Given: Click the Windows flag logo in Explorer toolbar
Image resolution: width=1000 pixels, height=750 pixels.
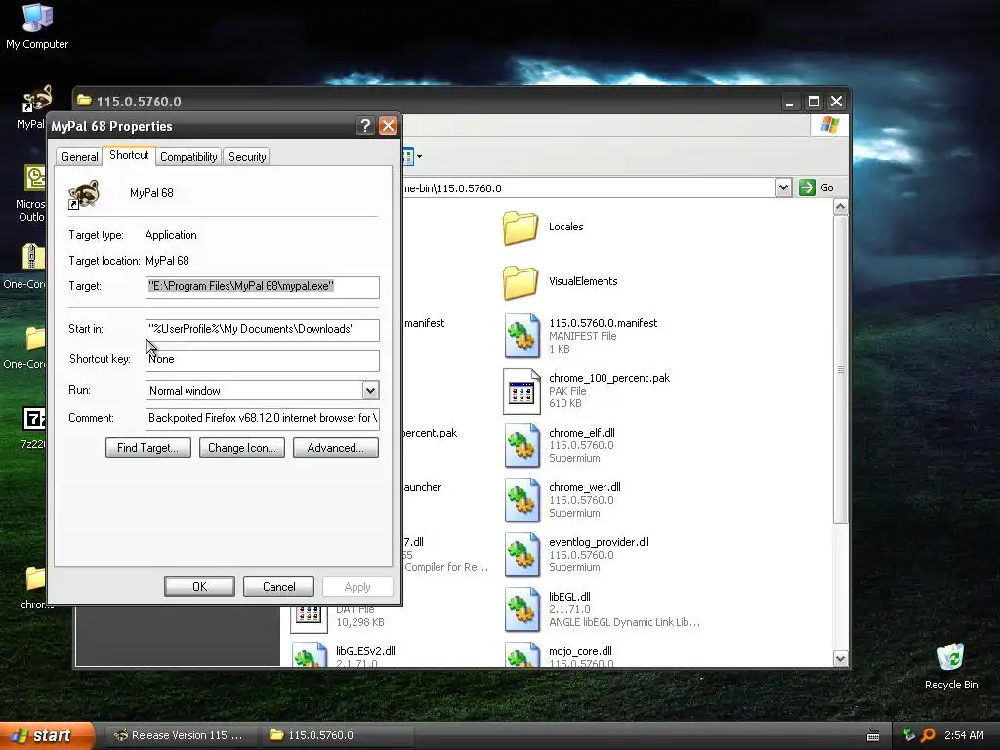Looking at the screenshot, I should point(829,125).
